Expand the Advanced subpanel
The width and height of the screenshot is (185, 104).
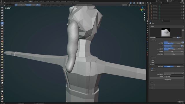[153, 57]
